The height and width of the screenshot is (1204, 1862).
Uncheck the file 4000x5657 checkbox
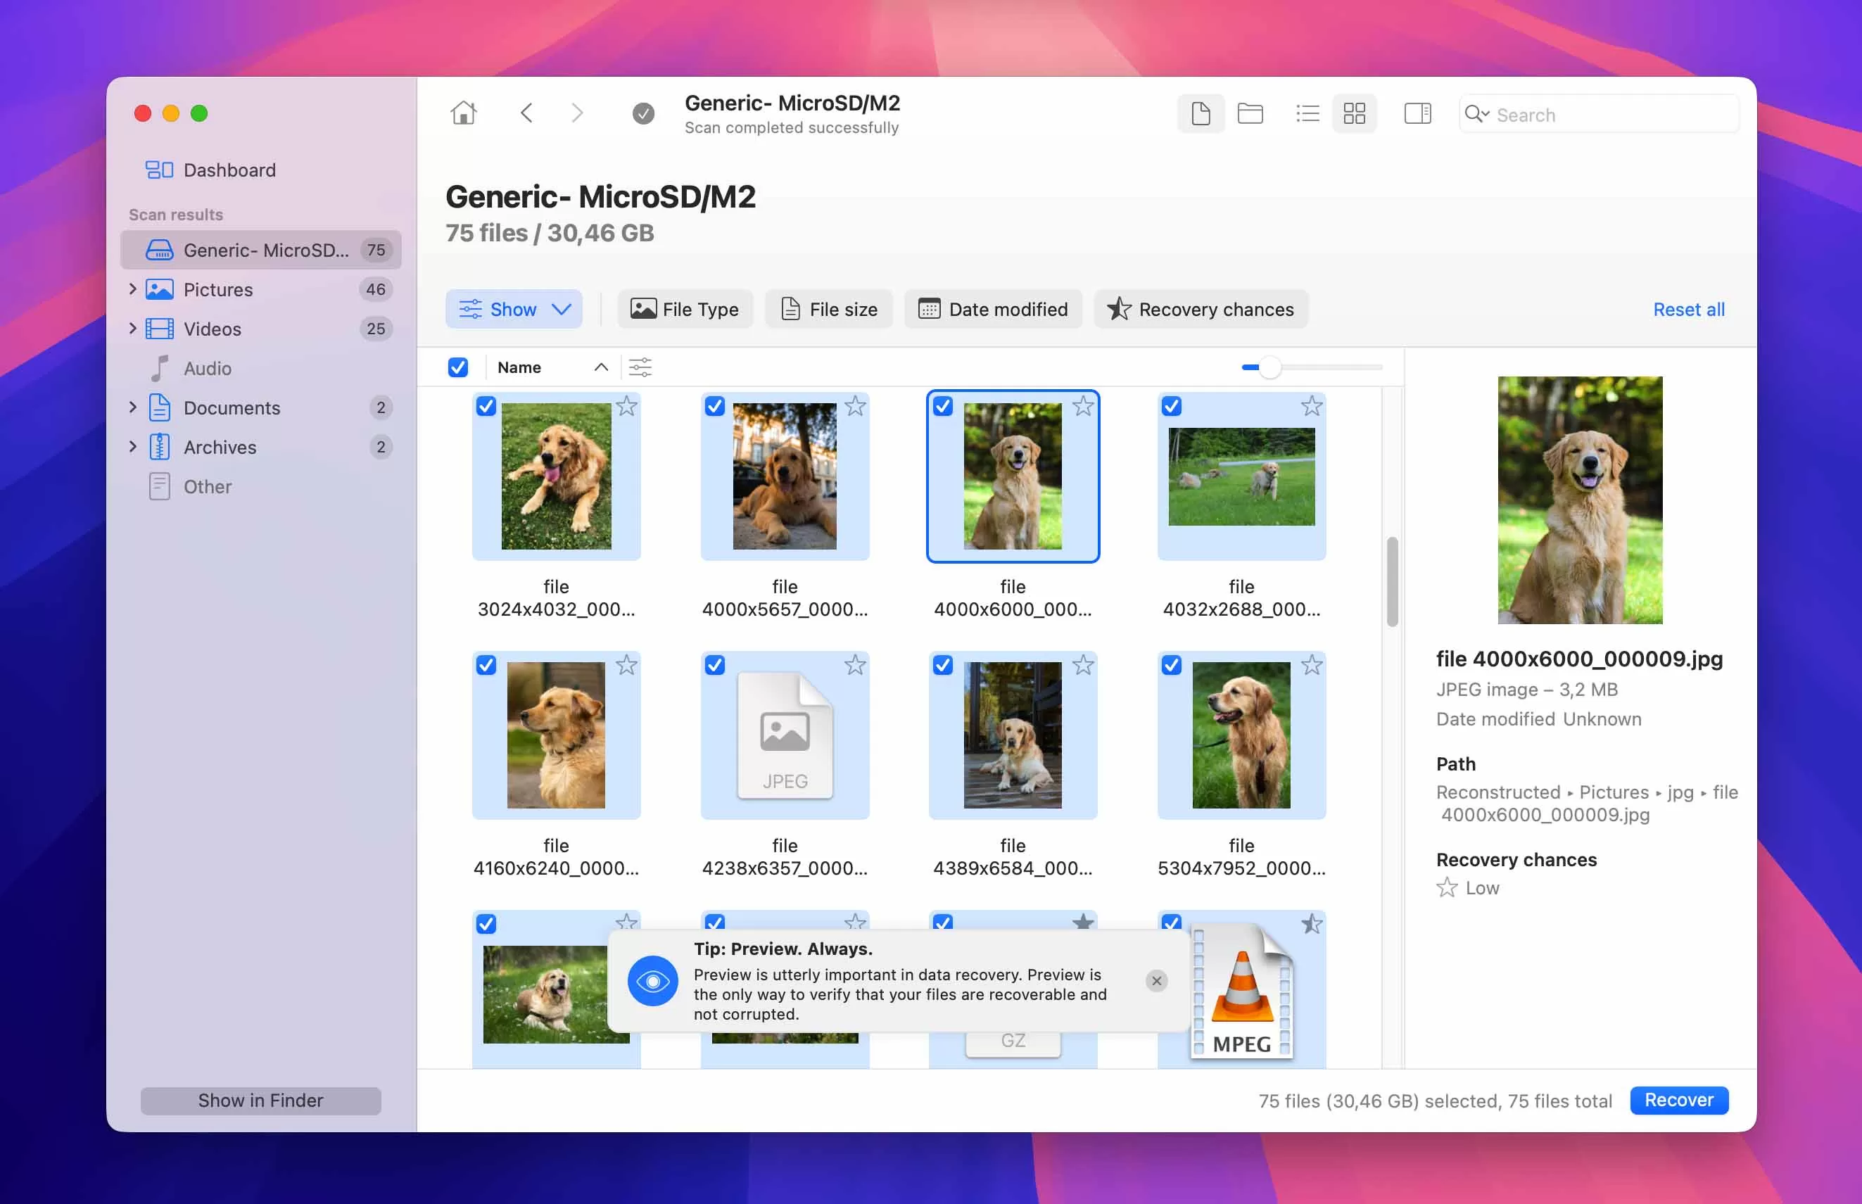(714, 407)
